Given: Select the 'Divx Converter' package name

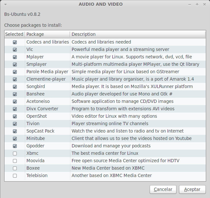Looking at the screenshot, I should point(42,109).
